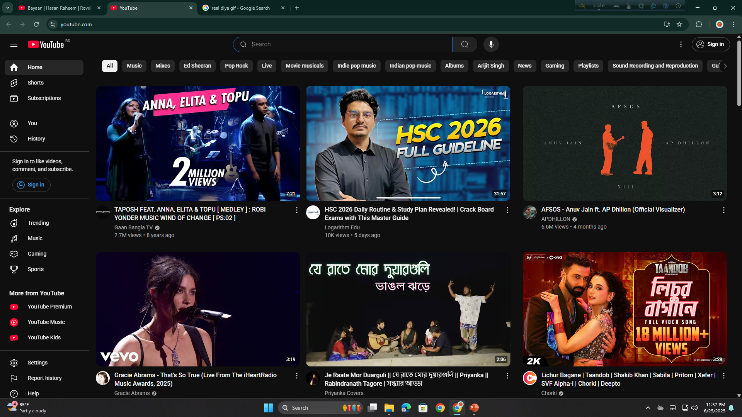Reload the page
742x417 pixels.
click(x=36, y=24)
